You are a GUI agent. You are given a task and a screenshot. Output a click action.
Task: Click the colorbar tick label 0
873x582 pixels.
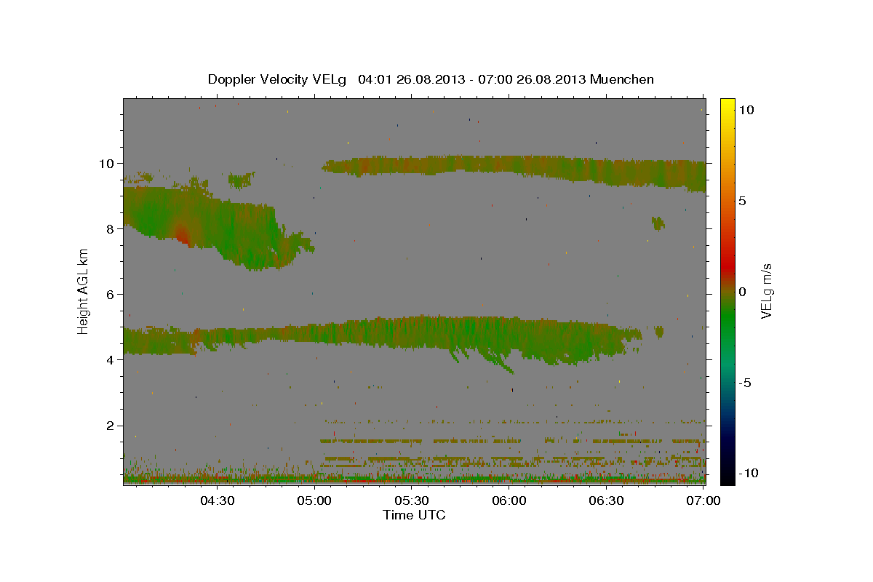coord(743,292)
